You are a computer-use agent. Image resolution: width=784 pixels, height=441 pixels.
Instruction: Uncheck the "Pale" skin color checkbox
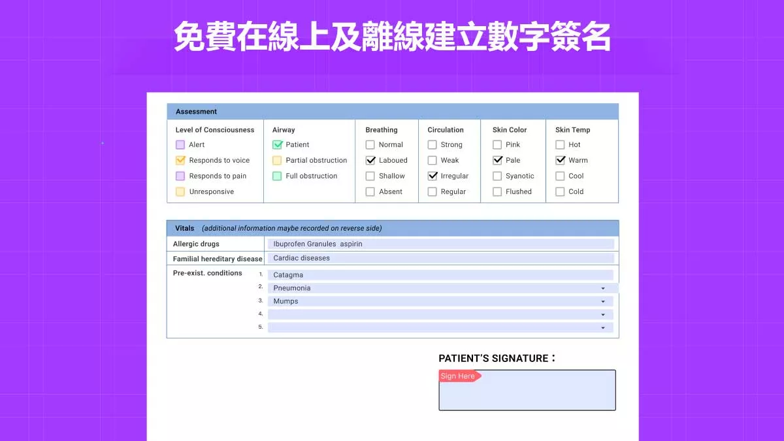click(x=497, y=160)
